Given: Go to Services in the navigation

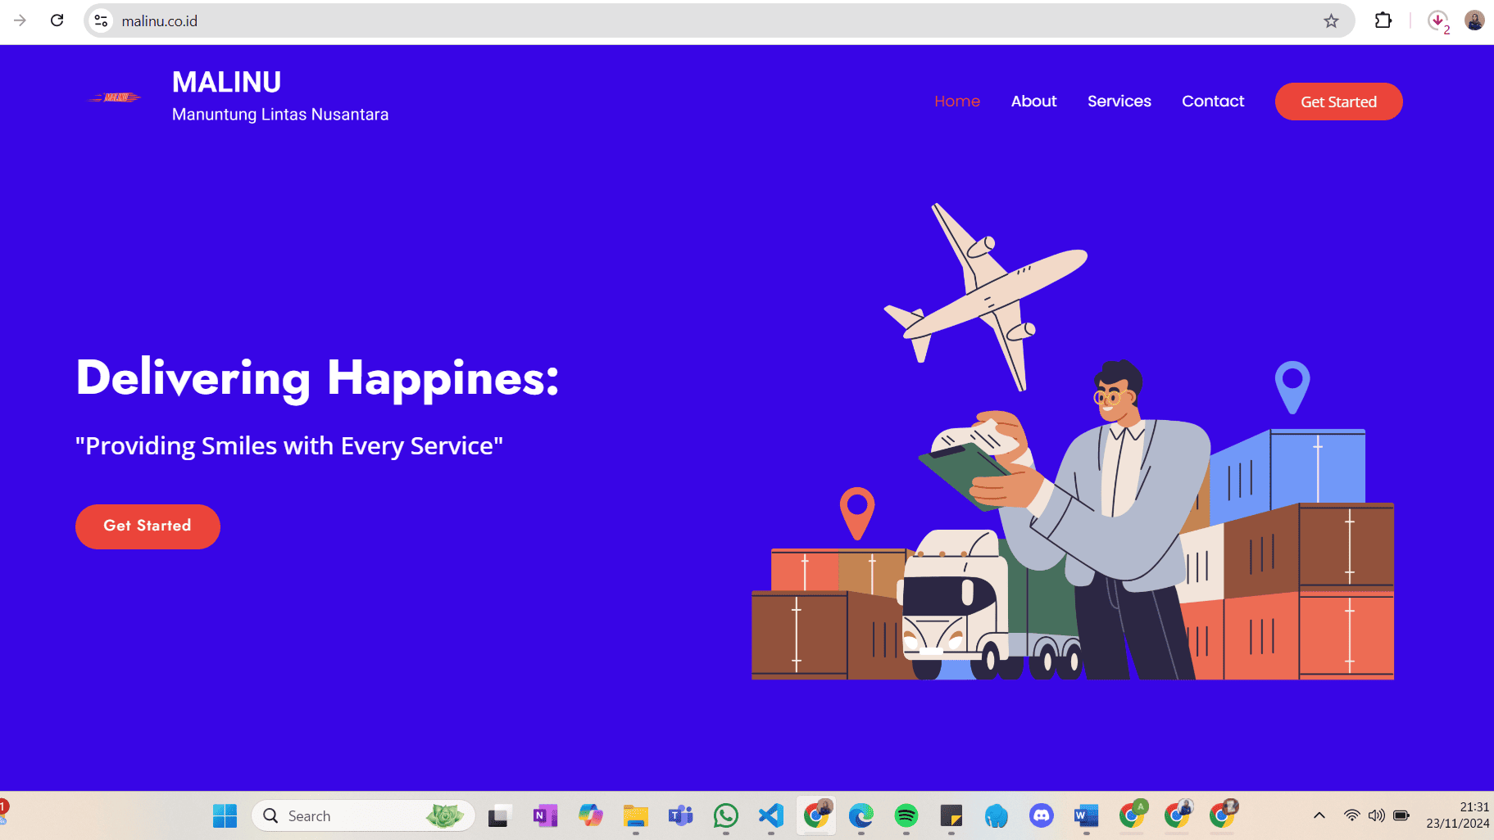Looking at the screenshot, I should pyautogui.click(x=1119, y=102).
